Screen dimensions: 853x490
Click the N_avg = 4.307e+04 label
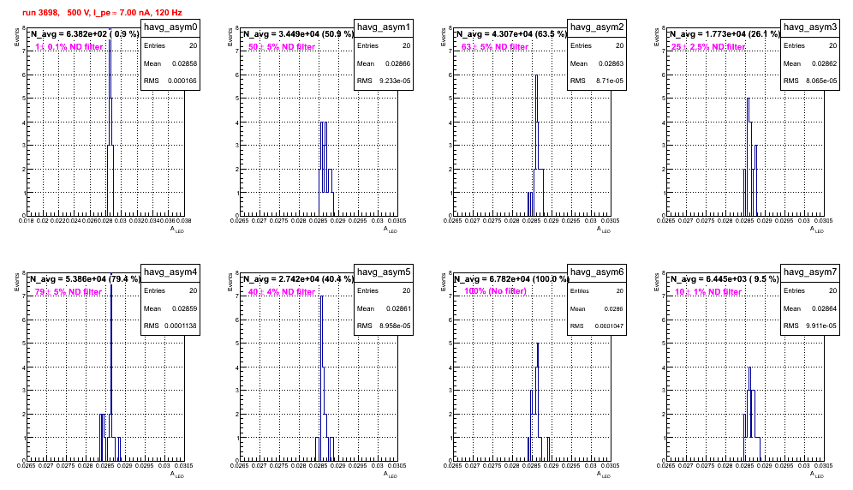point(511,33)
